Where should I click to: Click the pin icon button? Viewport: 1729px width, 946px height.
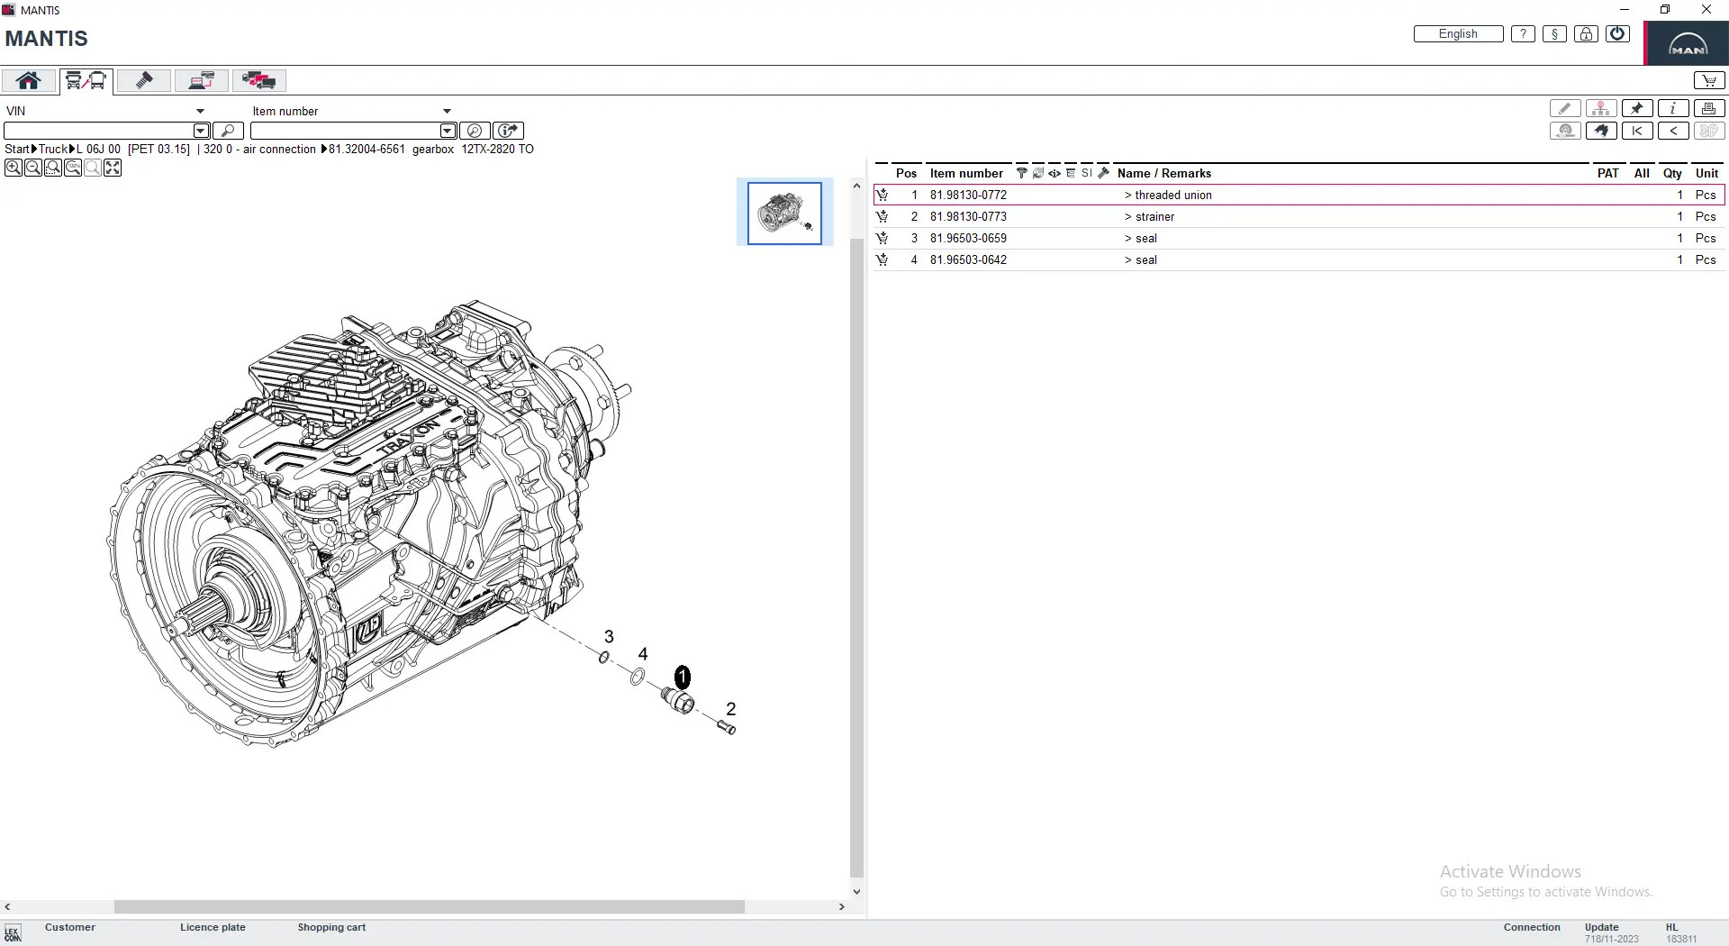pyautogui.click(x=1636, y=108)
